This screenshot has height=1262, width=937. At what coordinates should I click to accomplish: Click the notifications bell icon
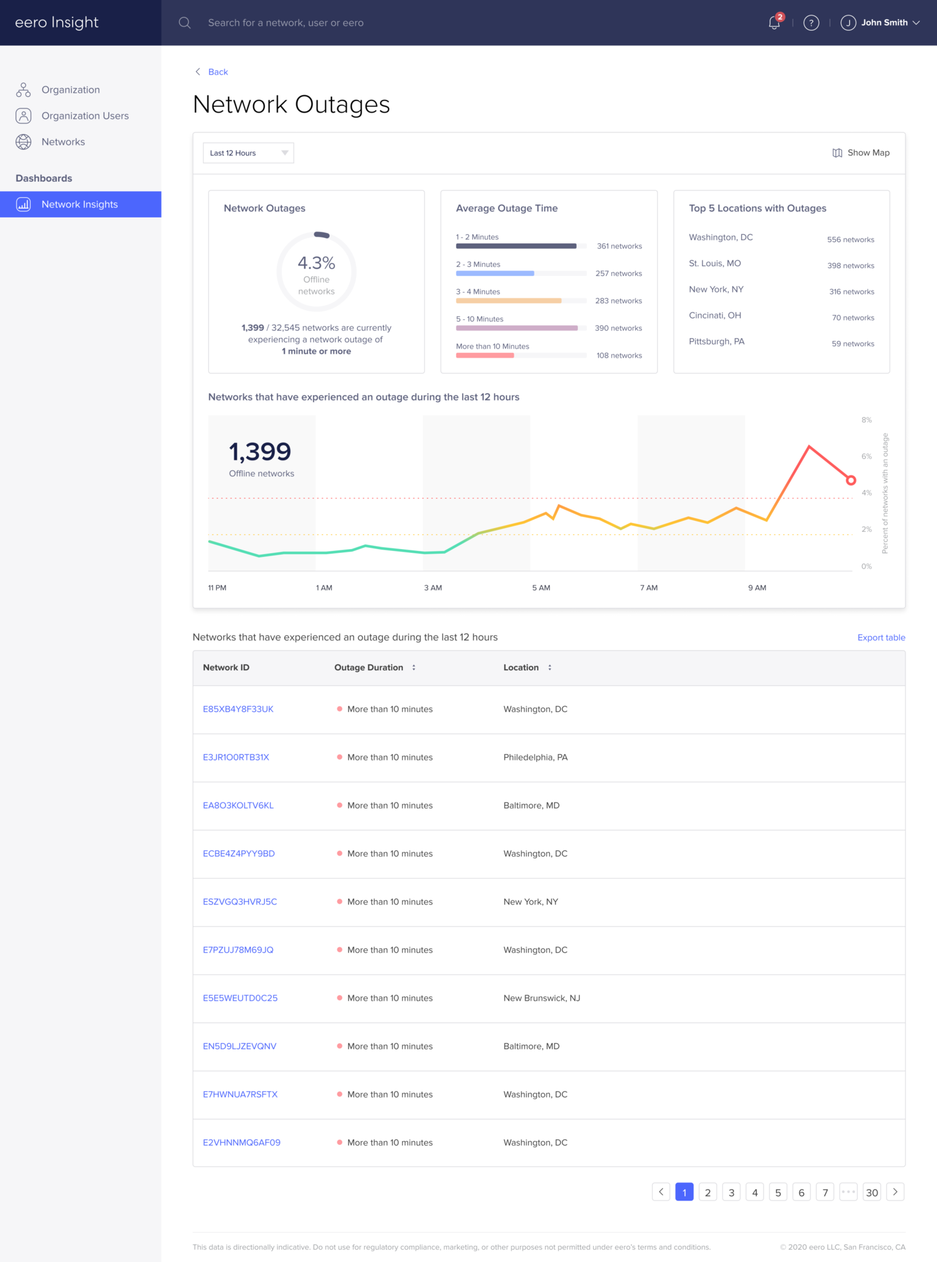coord(774,23)
